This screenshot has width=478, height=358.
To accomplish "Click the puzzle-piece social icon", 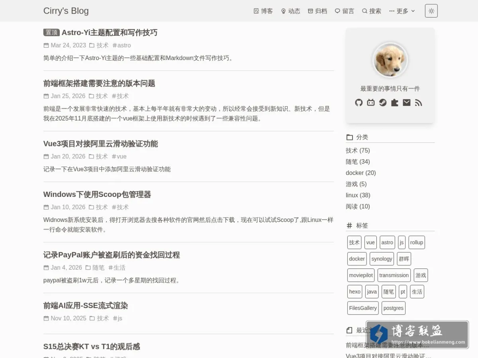I will (395, 103).
